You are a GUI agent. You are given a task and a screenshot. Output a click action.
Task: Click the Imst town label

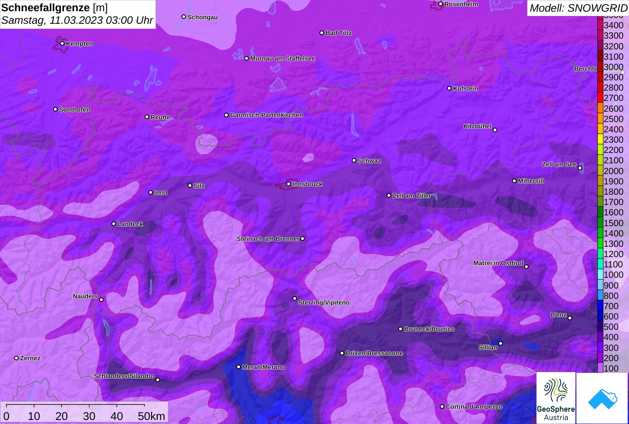pos(161,192)
